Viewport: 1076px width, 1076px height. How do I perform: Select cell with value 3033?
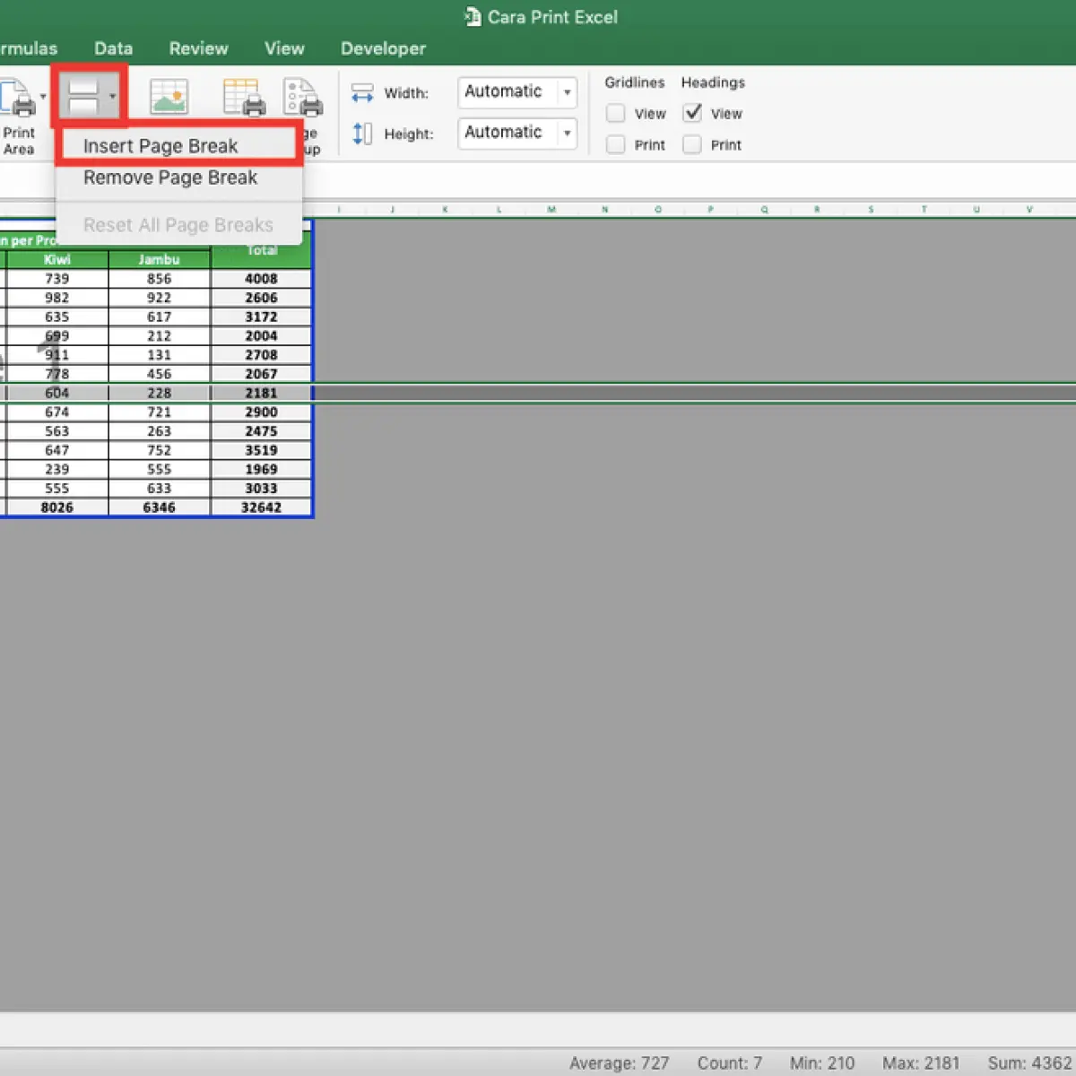coord(262,489)
